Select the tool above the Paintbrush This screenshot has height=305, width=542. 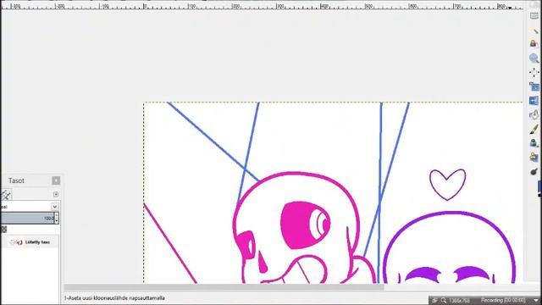coord(534,115)
